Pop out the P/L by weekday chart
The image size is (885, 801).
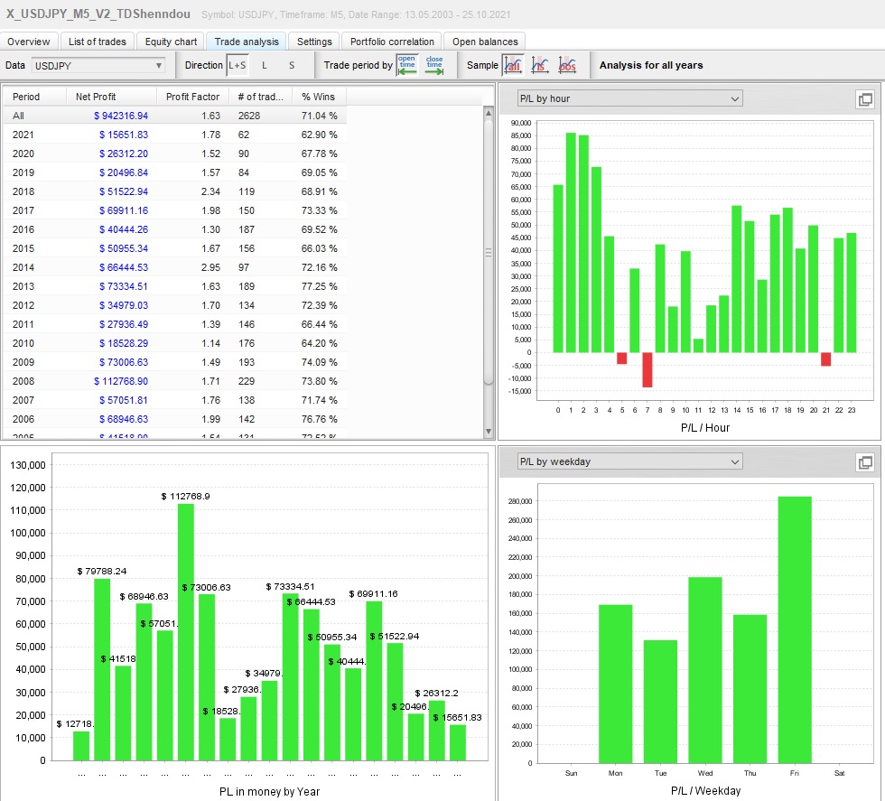pos(864,462)
